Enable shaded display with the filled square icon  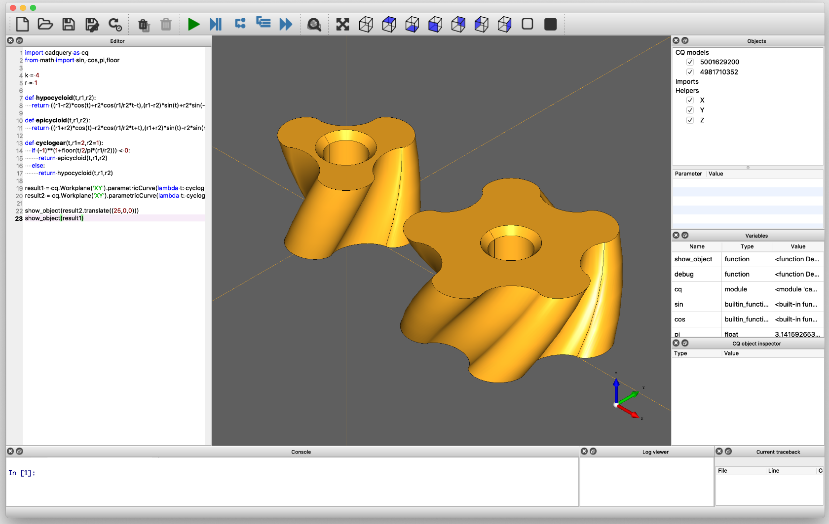551,23
